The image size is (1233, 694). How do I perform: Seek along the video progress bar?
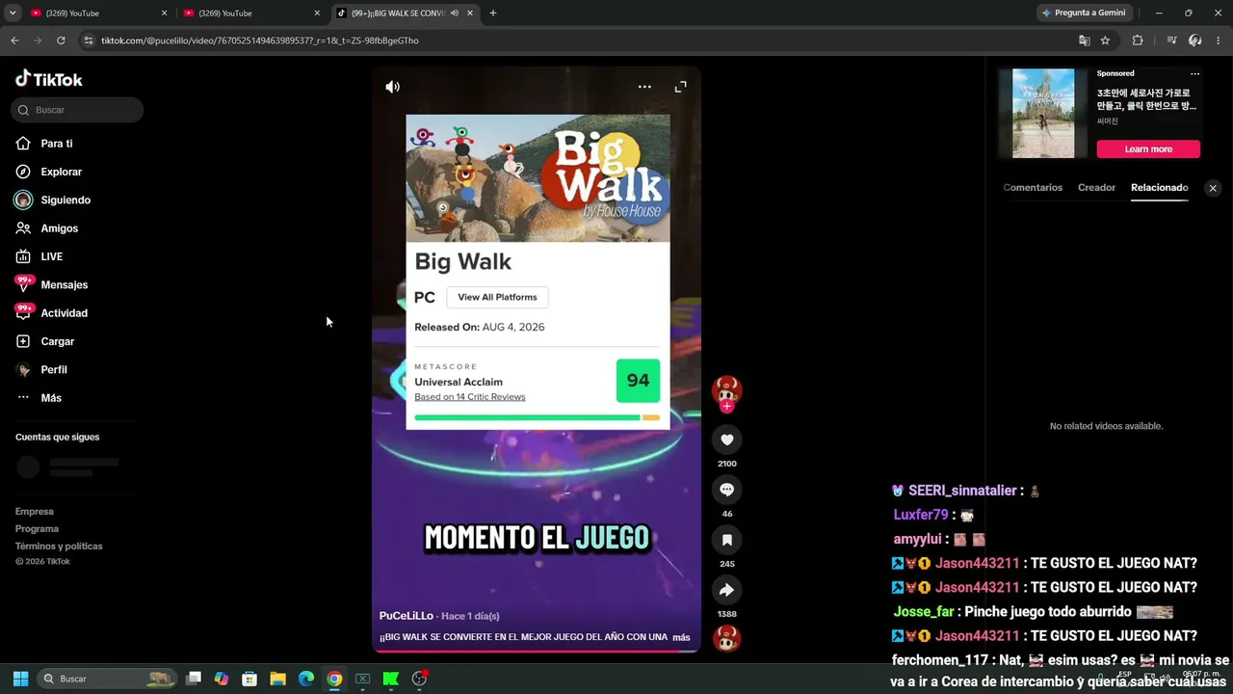(537, 651)
